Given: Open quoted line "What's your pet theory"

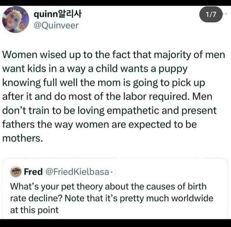Looking at the screenshot, I should pyautogui.click(x=108, y=186).
